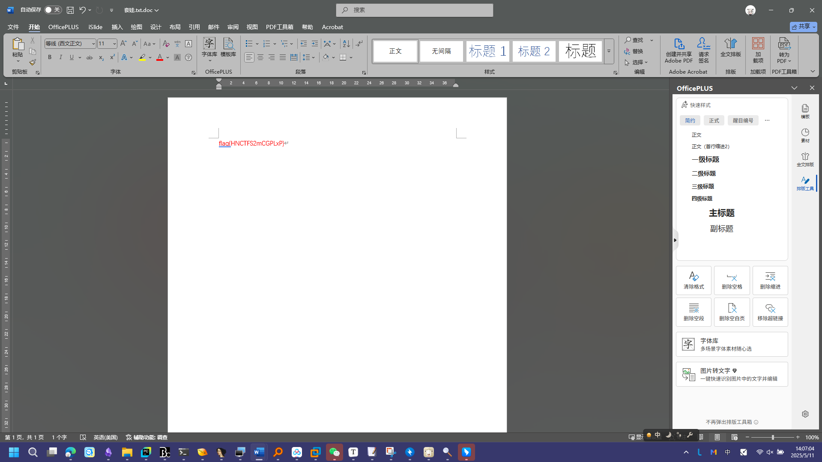Click the Show paragraph marks icon

359,44
